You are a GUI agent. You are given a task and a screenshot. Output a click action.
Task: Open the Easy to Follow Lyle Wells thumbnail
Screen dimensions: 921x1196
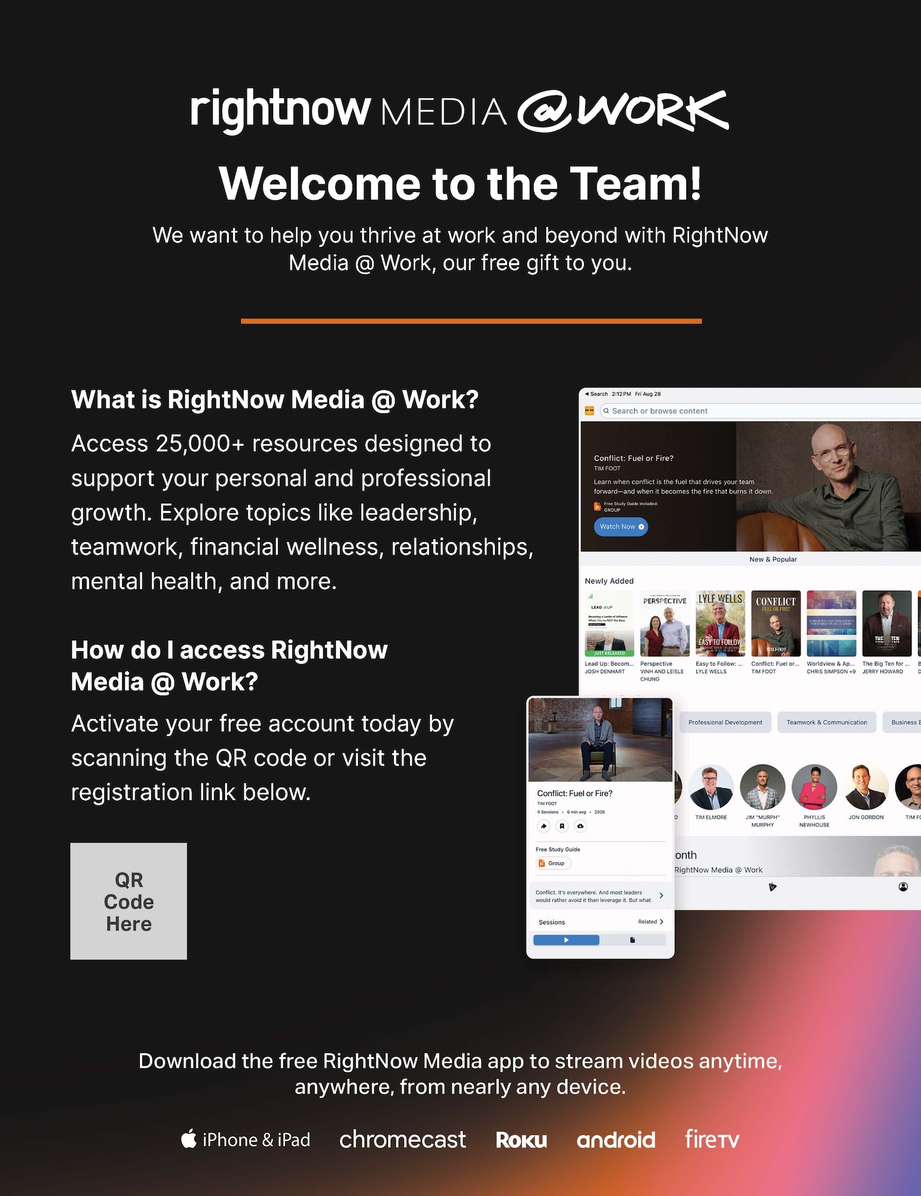click(x=720, y=624)
